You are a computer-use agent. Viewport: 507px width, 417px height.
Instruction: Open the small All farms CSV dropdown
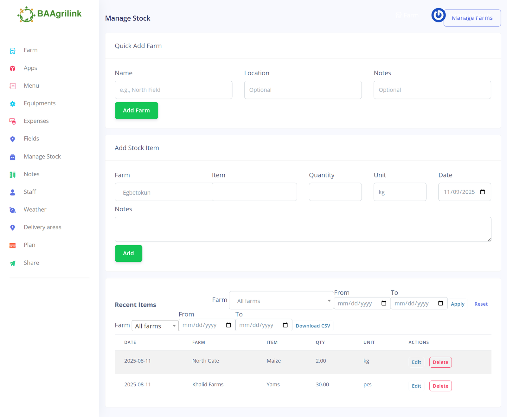155,326
